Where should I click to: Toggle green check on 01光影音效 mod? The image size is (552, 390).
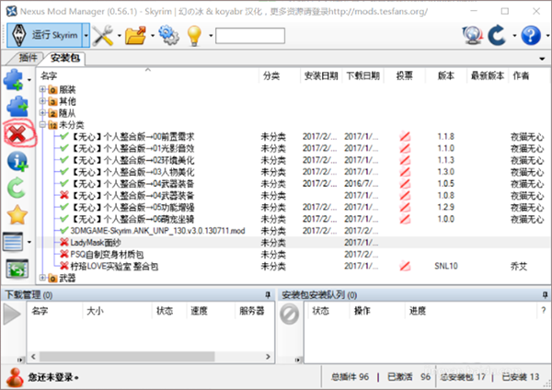(64, 148)
